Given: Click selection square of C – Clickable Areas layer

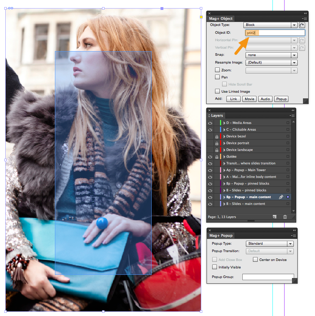Looking at the screenshot, I should [x=288, y=129].
